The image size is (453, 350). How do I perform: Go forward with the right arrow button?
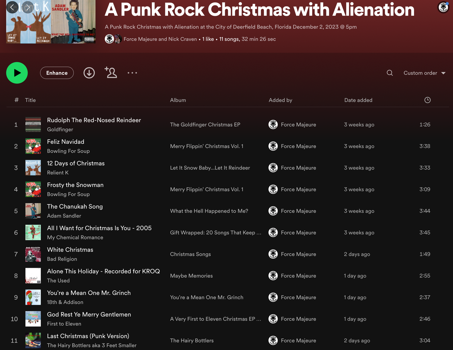pyautogui.click(x=28, y=7)
